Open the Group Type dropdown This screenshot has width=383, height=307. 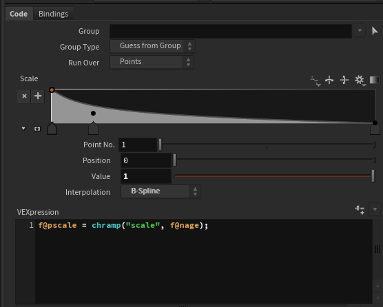pyautogui.click(x=152, y=46)
